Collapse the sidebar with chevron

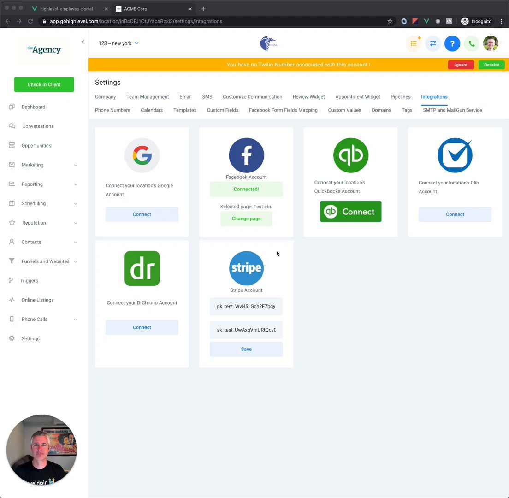(83, 41)
